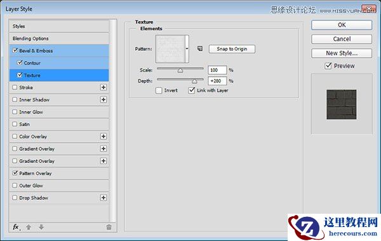
Task: Click the effects list vertical scrollbar
Action: (112, 120)
